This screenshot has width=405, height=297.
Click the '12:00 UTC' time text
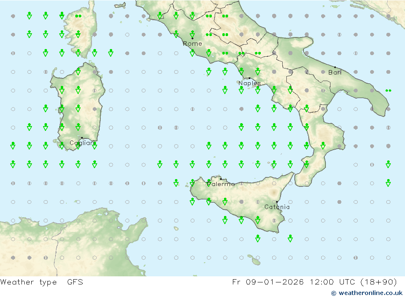tap(333, 282)
